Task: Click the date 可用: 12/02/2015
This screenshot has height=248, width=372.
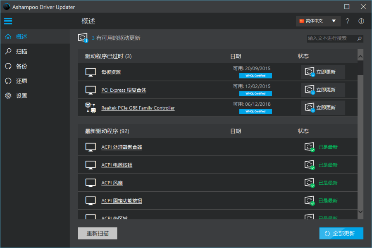Action: click(252, 86)
